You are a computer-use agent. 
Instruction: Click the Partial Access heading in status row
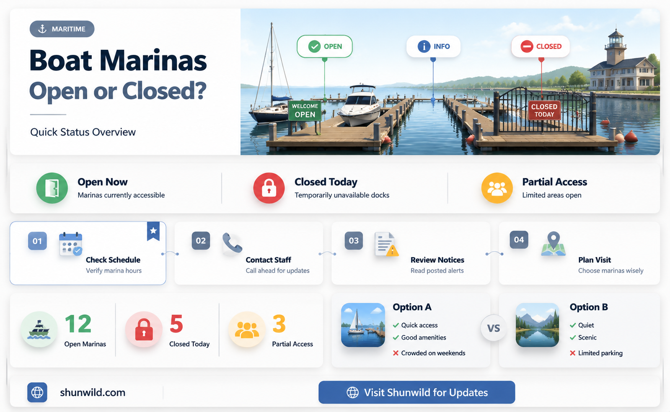[554, 182]
